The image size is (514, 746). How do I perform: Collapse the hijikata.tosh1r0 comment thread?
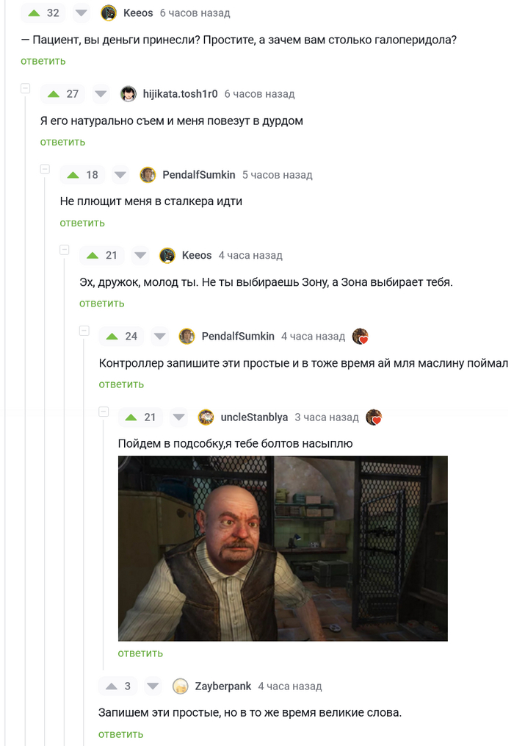25,88
